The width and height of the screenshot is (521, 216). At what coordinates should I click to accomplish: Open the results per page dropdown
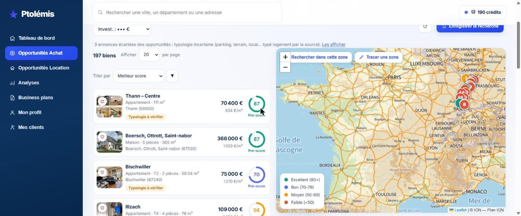pos(149,55)
